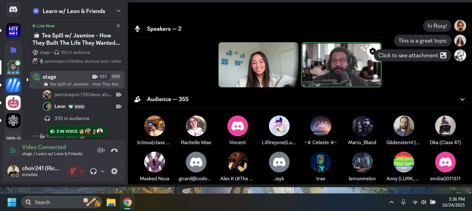Open Alex K audience avatar

click(x=238, y=162)
